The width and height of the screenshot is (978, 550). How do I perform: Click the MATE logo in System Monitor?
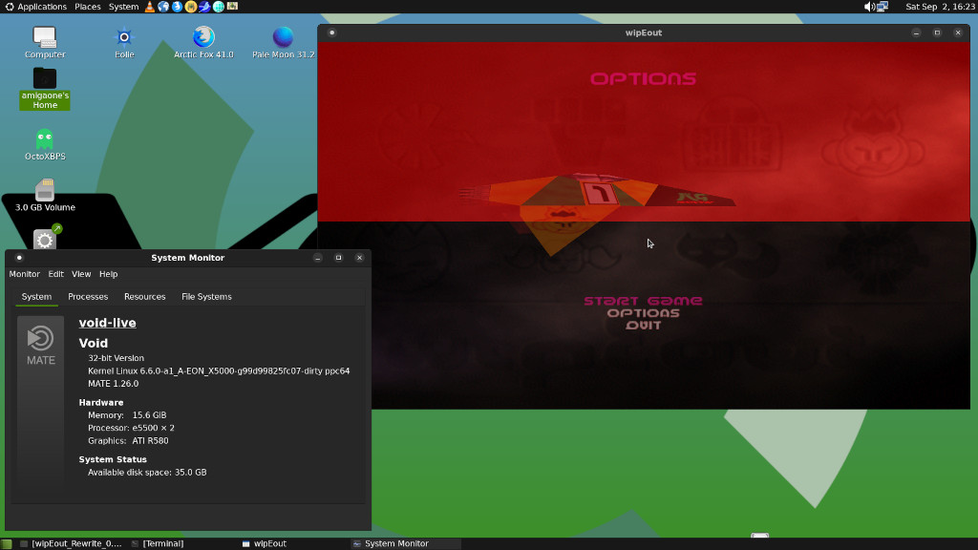pos(40,346)
